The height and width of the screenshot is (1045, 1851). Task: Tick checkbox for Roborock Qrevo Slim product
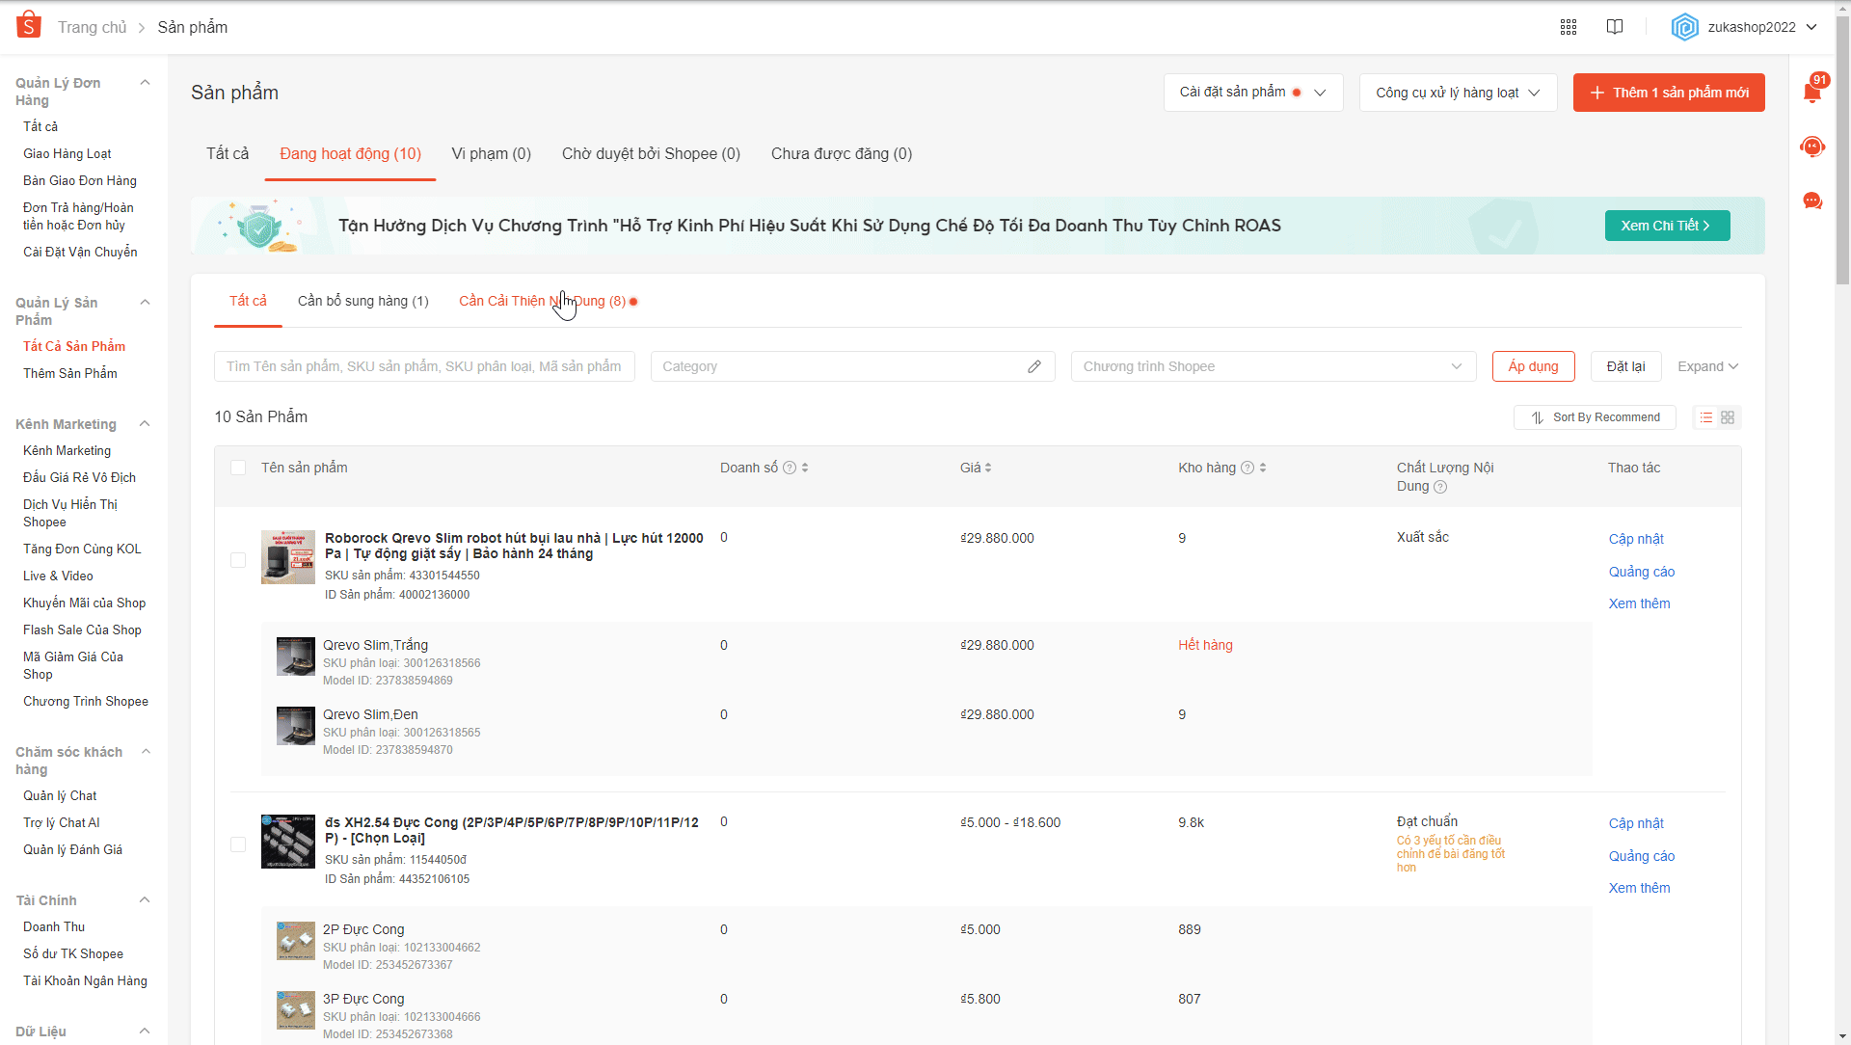[x=238, y=560]
